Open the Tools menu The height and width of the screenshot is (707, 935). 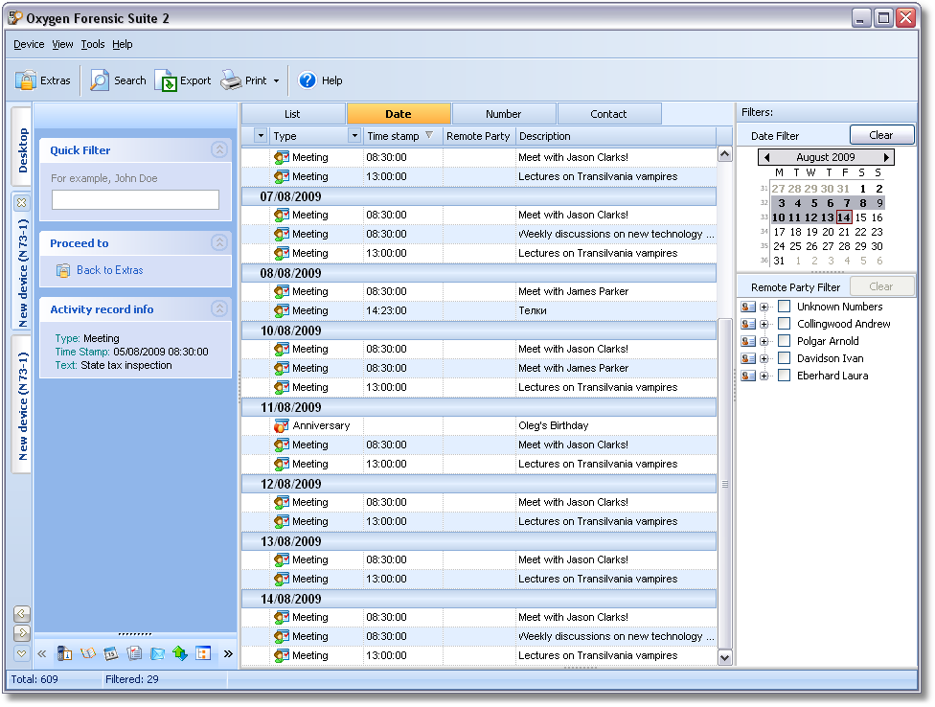click(93, 44)
